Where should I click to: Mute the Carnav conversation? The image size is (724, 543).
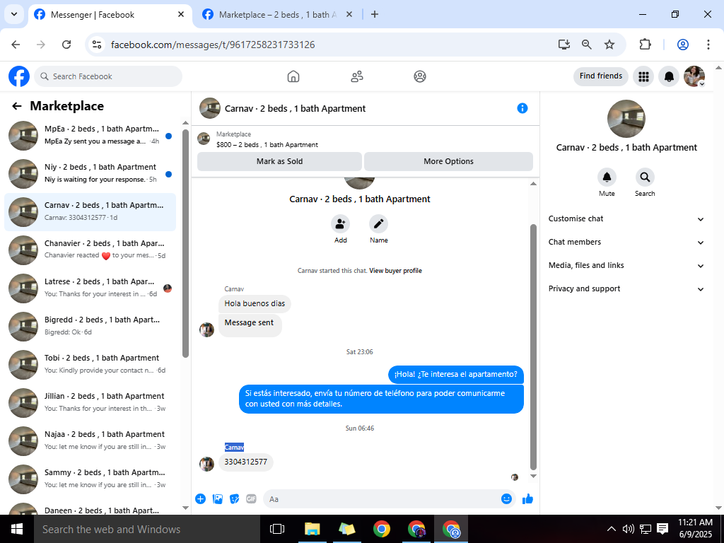tap(607, 177)
